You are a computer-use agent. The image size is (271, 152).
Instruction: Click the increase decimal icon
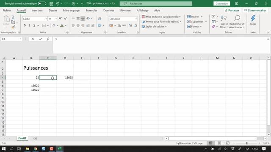click(130, 25)
